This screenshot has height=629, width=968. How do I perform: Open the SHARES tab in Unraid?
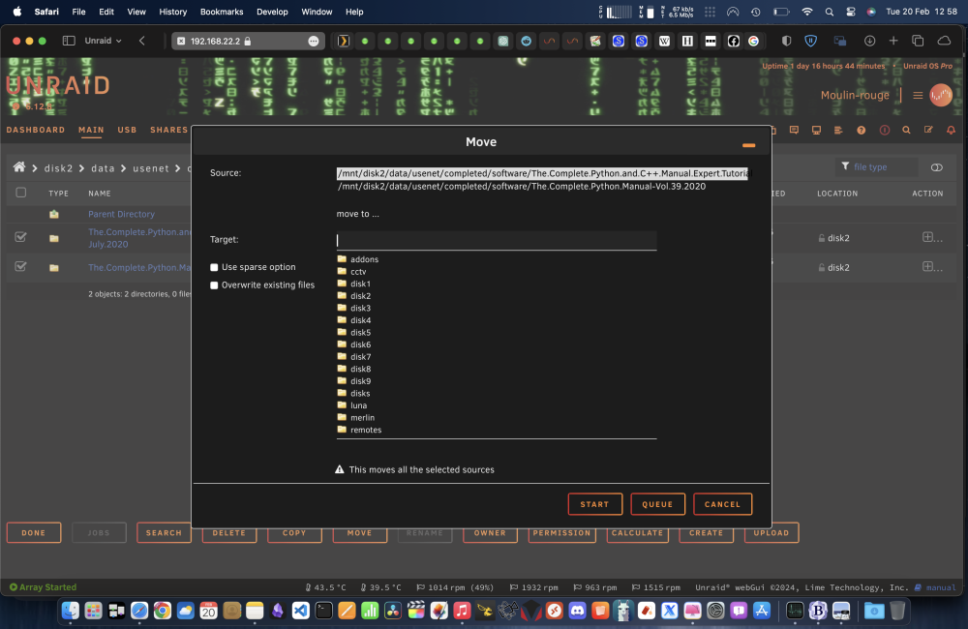point(168,130)
